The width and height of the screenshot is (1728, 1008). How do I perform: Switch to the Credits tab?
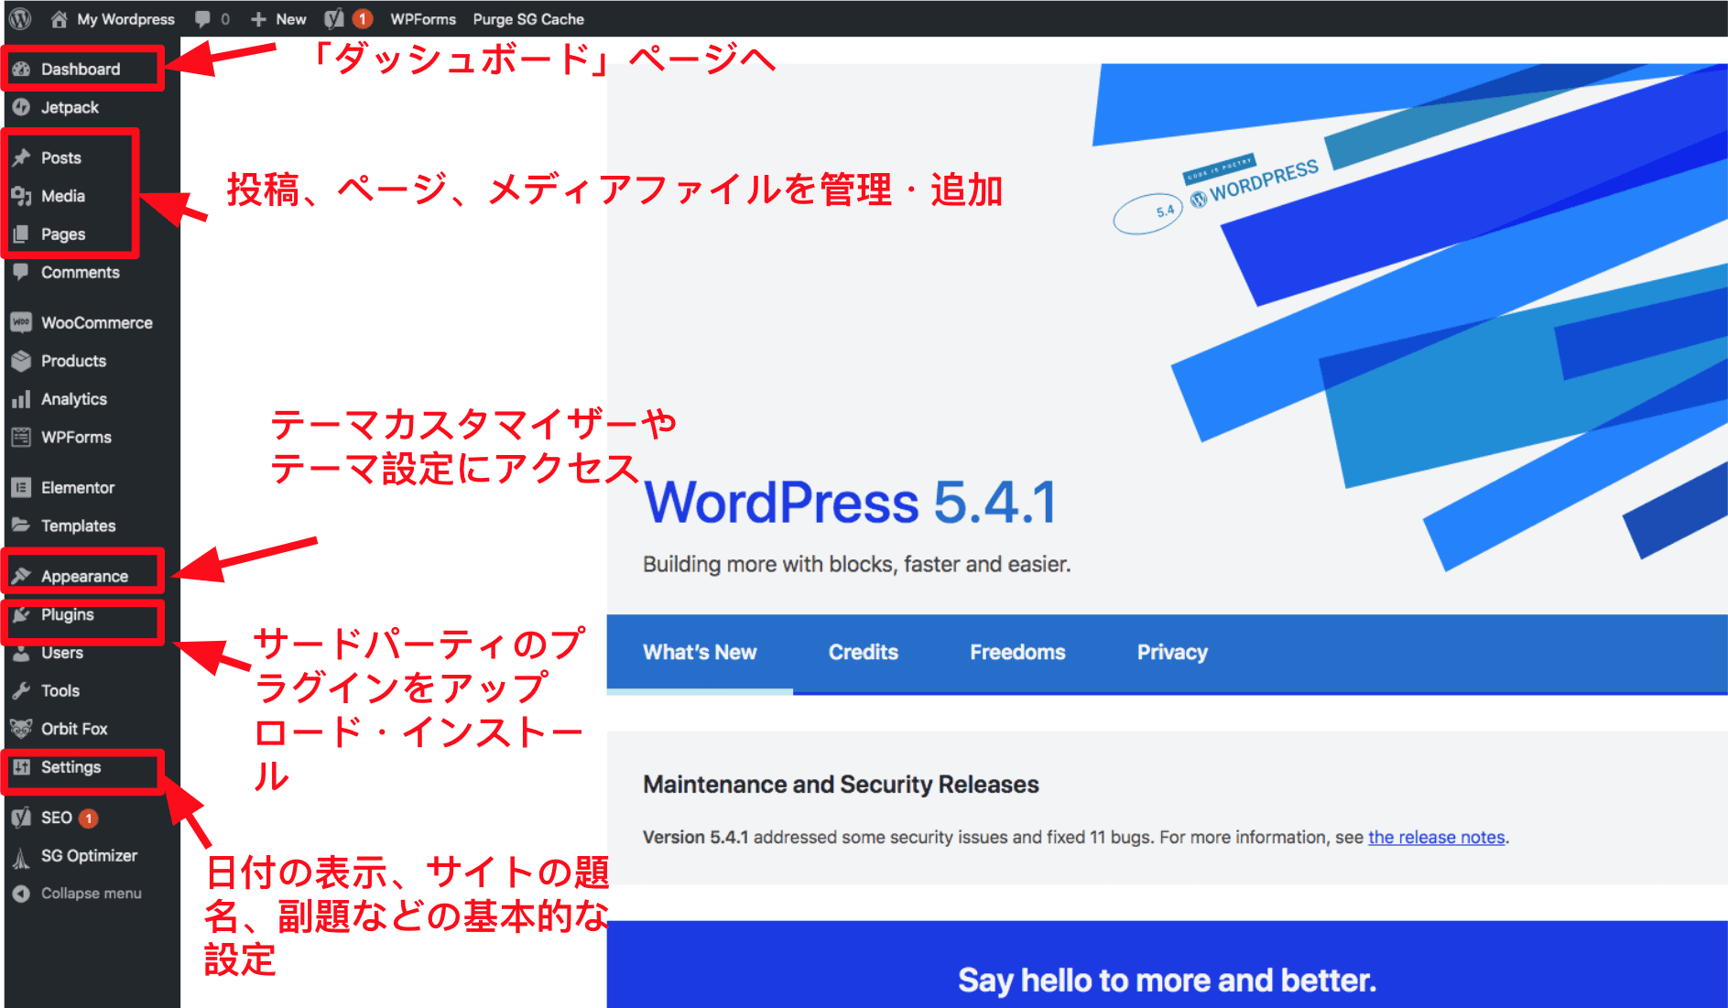pos(864,653)
